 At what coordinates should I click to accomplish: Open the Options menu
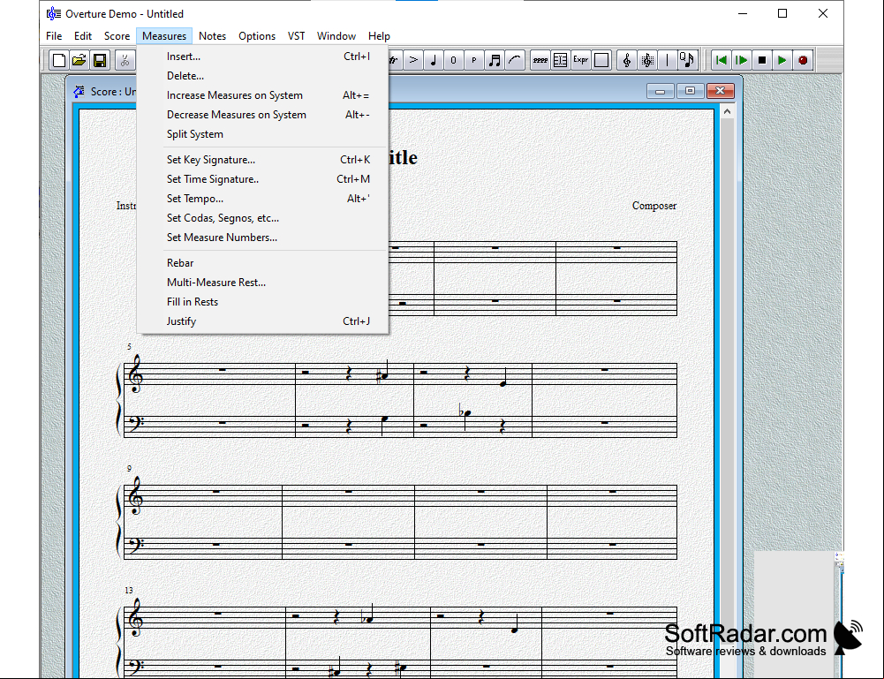tap(257, 36)
